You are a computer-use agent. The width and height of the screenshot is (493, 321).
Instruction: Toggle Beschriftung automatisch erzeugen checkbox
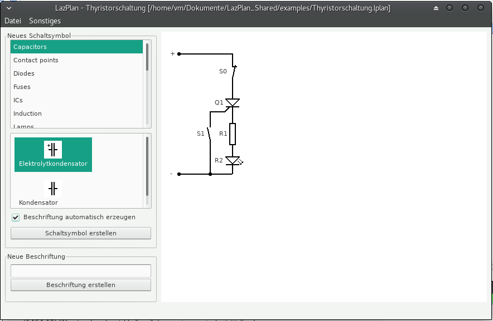click(16, 217)
